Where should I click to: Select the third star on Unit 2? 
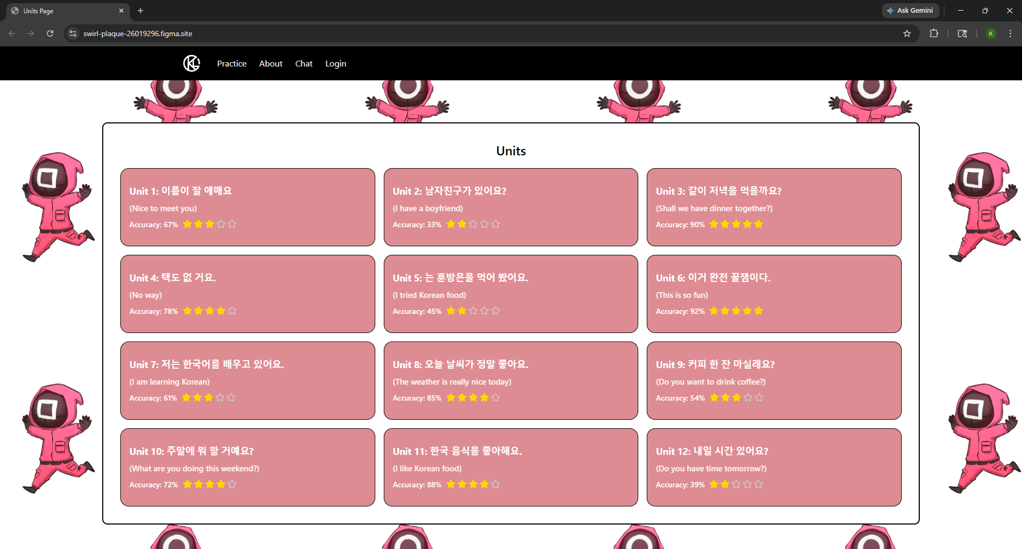pyautogui.click(x=473, y=224)
